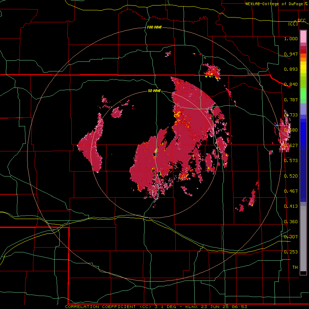Click the NEXLAB-College of DuPage title text
This screenshot has height=309, width=309.
pos(274,4)
